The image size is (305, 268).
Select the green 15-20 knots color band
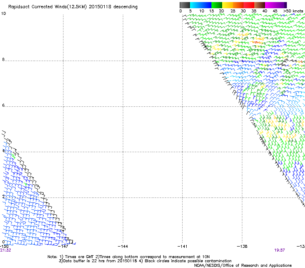[x=217, y=5]
